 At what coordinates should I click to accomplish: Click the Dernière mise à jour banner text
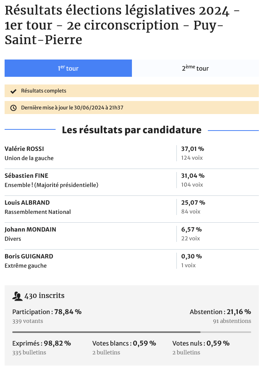click(72, 108)
